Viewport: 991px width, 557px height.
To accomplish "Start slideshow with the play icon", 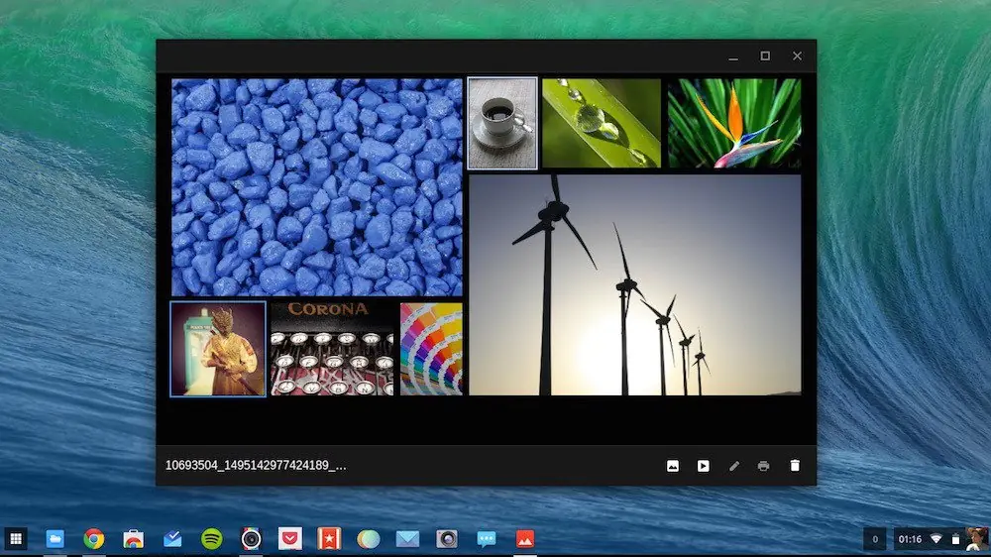I will pos(703,466).
